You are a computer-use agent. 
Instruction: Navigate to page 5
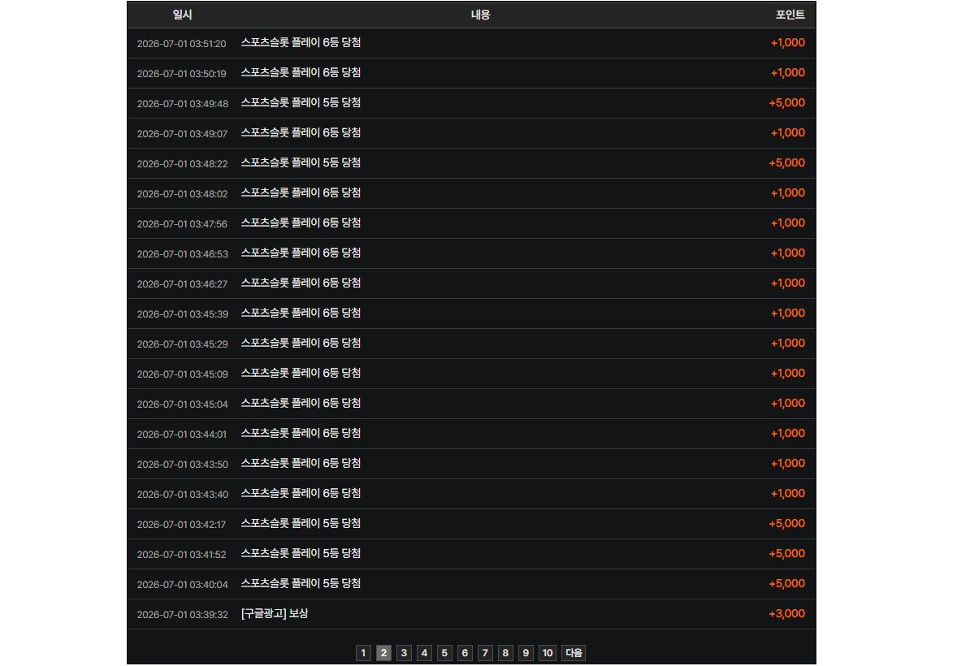pyautogui.click(x=444, y=652)
